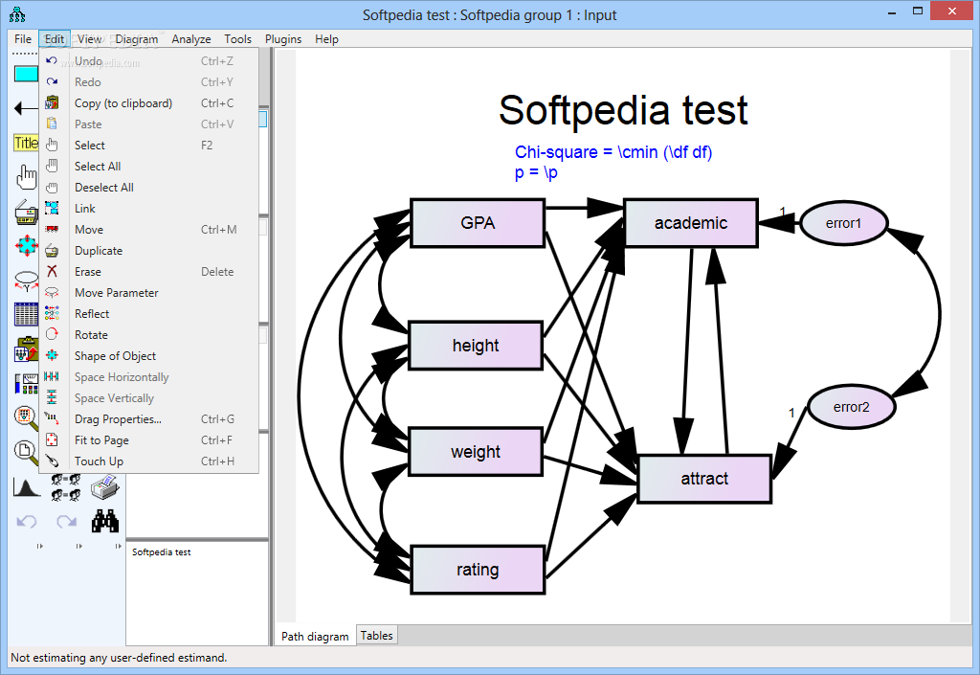Screen dimensions: 980x675
Task: Choose Rotate in the Edit menu
Action: point(148,335)
